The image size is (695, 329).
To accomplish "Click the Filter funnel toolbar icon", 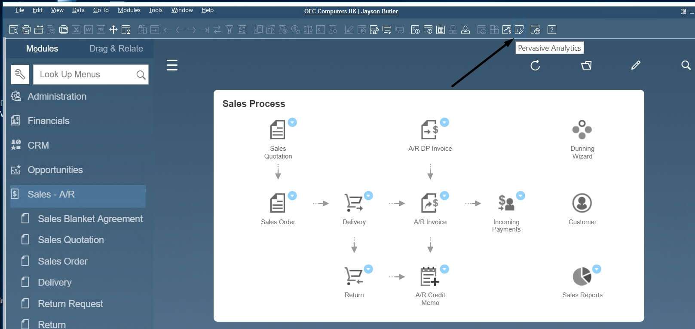I will 230,30.
